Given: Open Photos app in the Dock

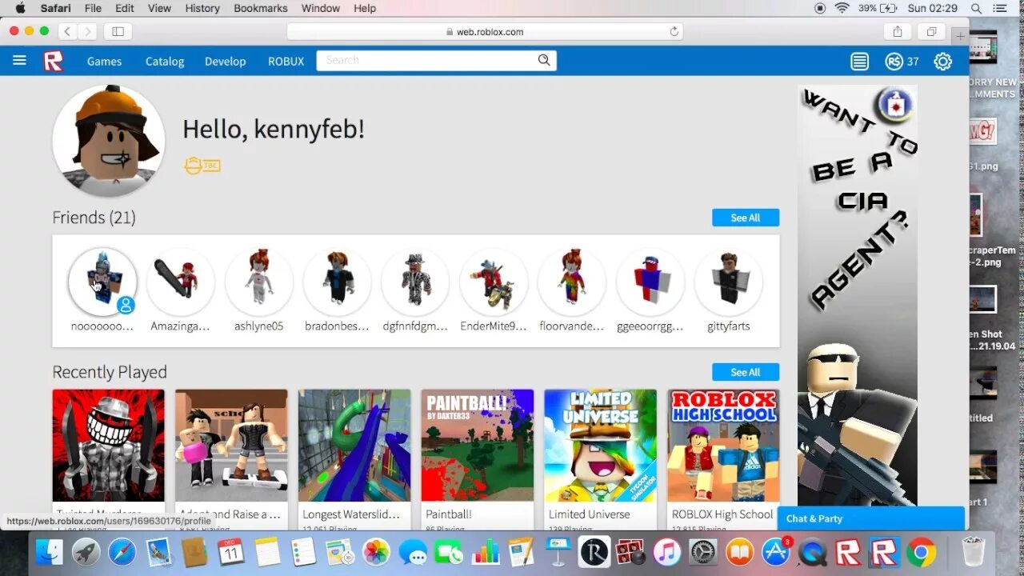Looking at the screenshot, I should [376, 552].
